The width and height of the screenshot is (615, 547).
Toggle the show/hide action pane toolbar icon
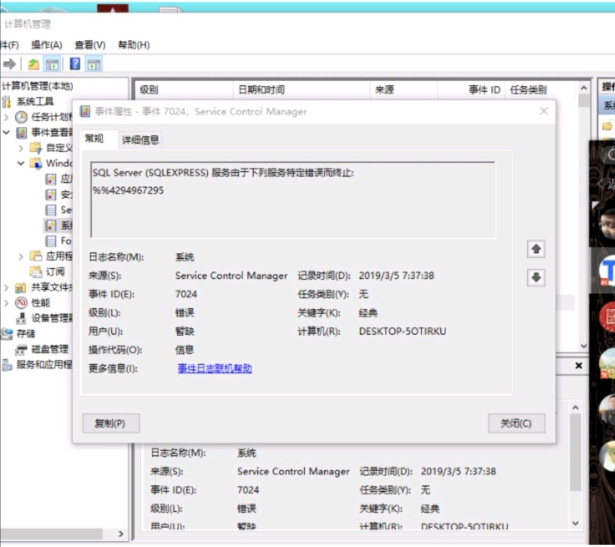[x=94, y=64]
